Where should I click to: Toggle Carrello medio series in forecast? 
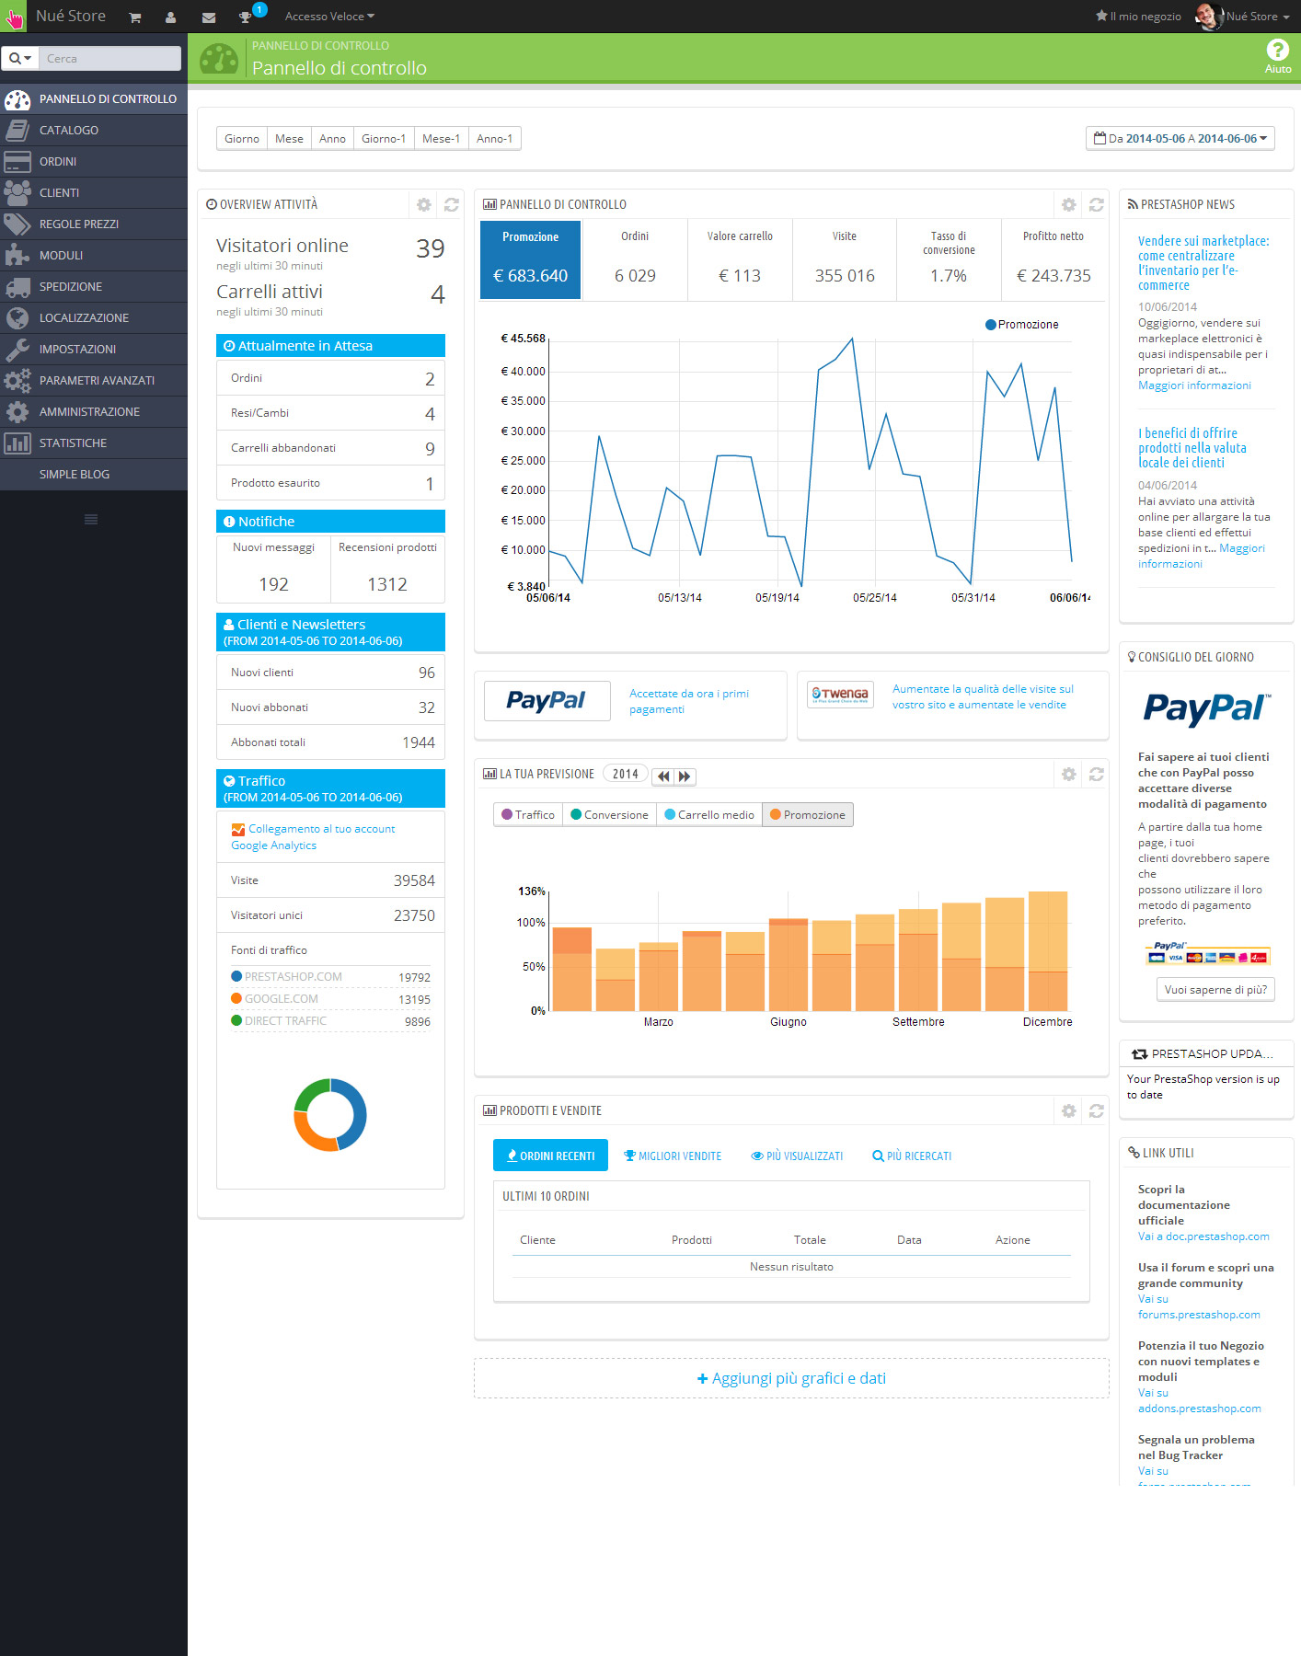[709, 815]
